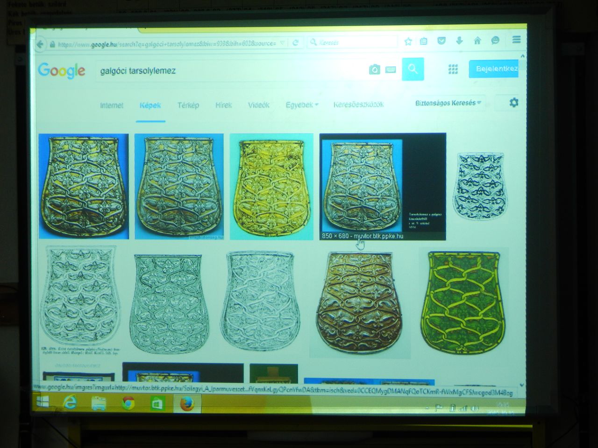Open Hírek tab

223,105
